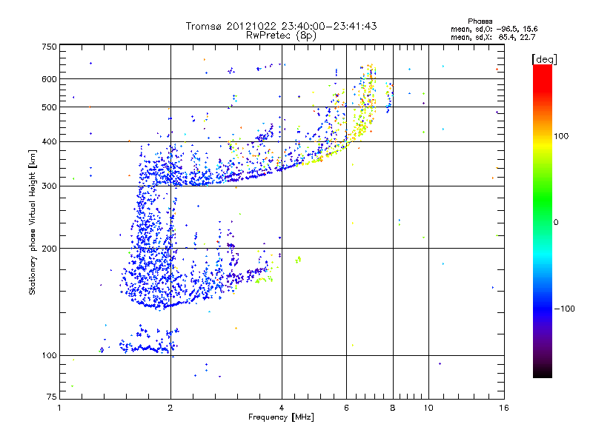Viewport: 593px width, 444px height.
Task: Click the y-axis tick label '400'
Action: pos(49,141)
